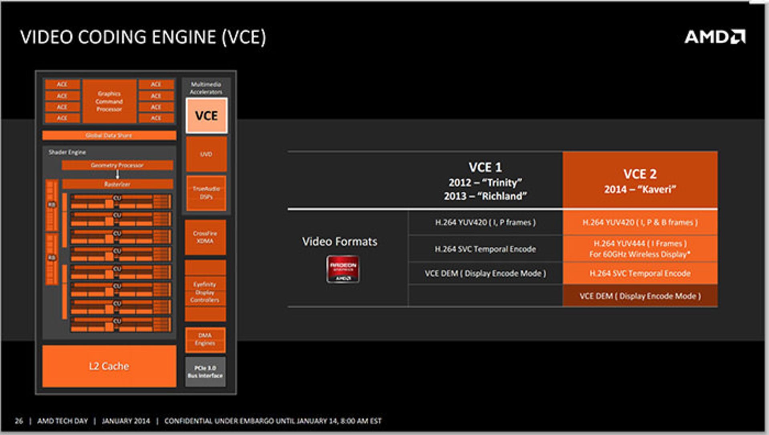This screenshot has height=435, width=769.
Task: Select the highlighted VCE block
Action: tap(206, 116)
